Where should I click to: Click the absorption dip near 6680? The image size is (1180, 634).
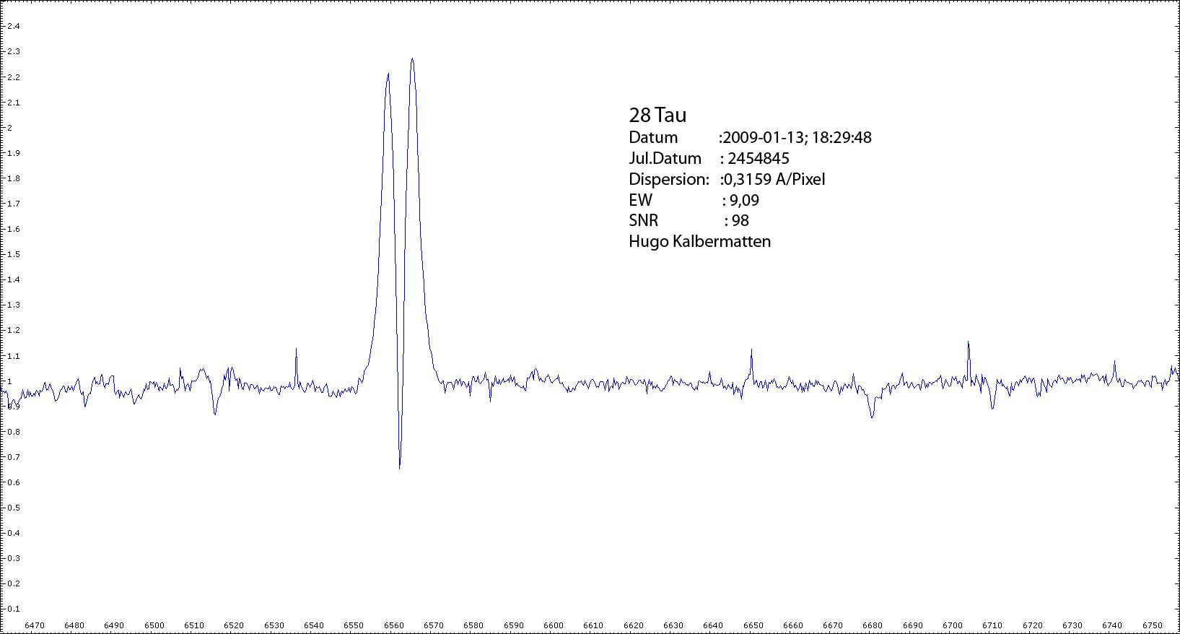pos(872,416)
